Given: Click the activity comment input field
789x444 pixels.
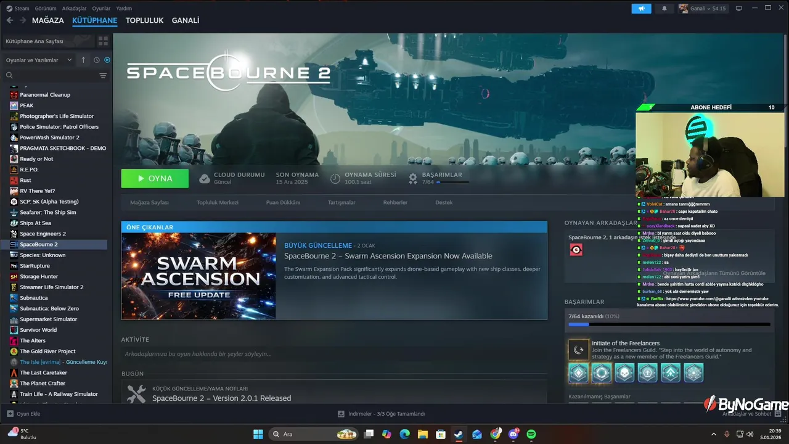Looking at the screenshot, I should pyautogui.click(x=333, y=354).
